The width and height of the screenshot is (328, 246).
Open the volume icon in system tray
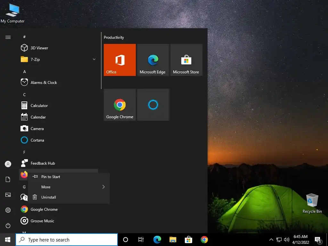click(x=287, y=240)
